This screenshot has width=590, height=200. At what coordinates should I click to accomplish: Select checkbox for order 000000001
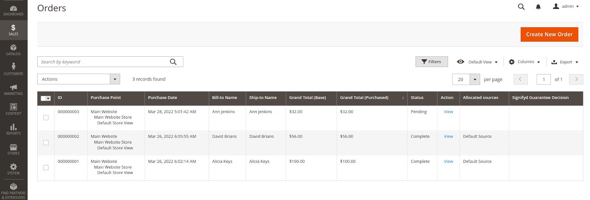tap(46, 168)
